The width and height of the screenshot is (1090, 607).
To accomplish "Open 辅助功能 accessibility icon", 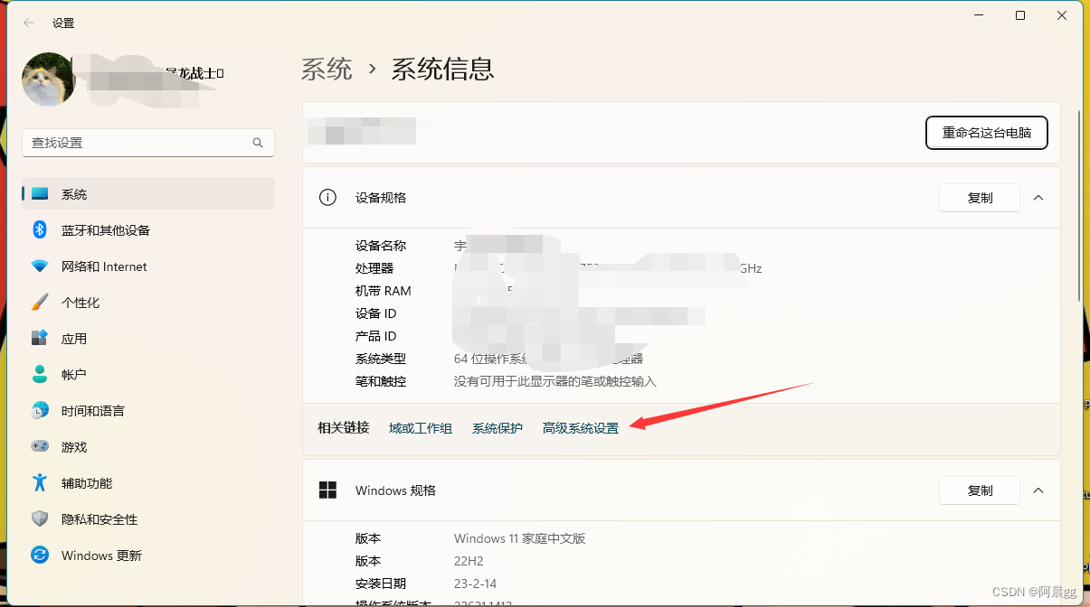I will pyautogui.click(x=40, y=483).
